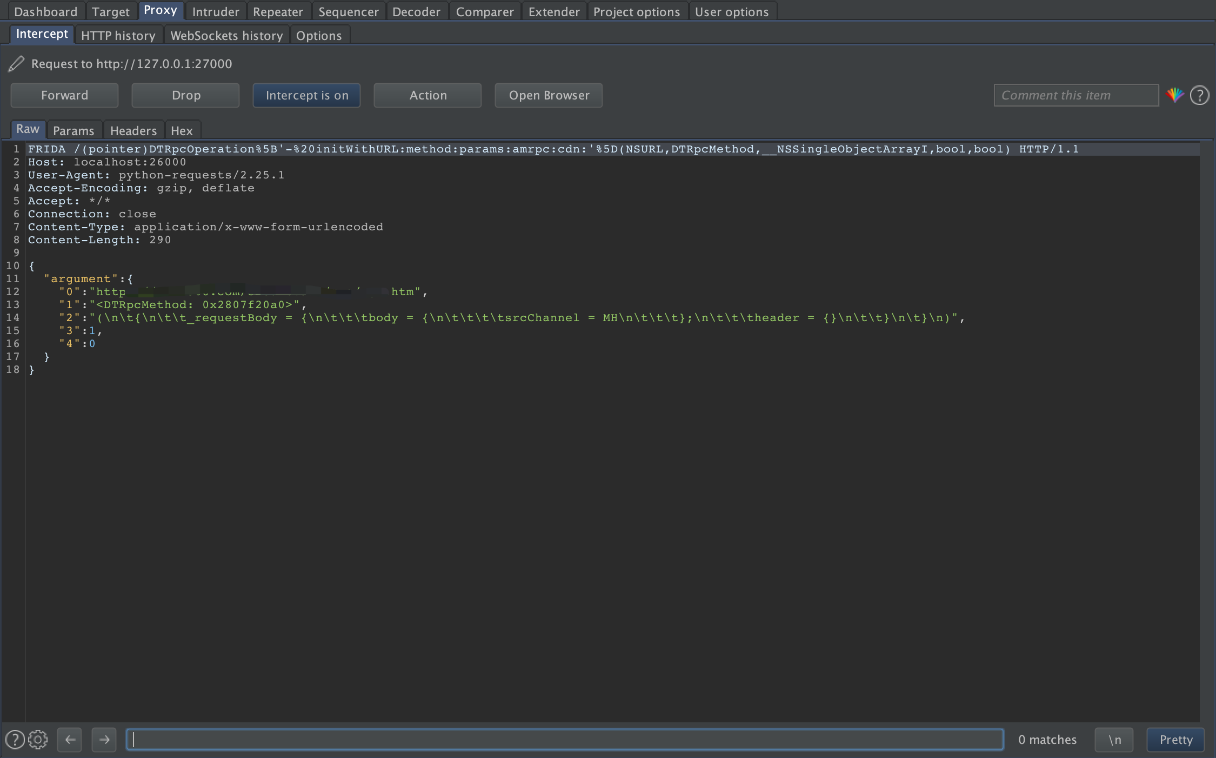Image resolution: width=1216 pixels, height=758 pixels.
Task: Open the HTTP history sub-tab
Action: click(118, 36)
